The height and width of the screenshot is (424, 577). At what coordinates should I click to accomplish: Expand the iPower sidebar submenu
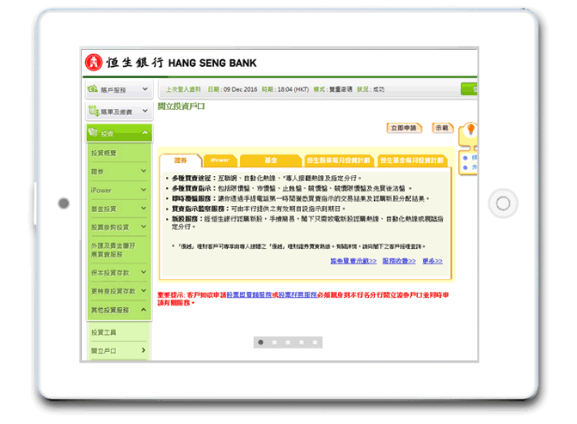tap(143, 190)
